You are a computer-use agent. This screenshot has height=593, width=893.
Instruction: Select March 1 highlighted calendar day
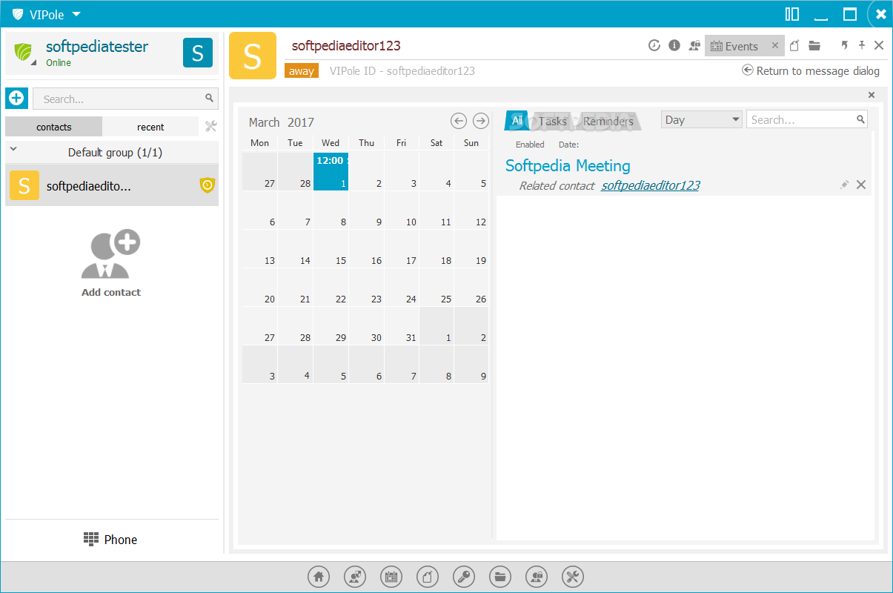[x=331, y=171]
